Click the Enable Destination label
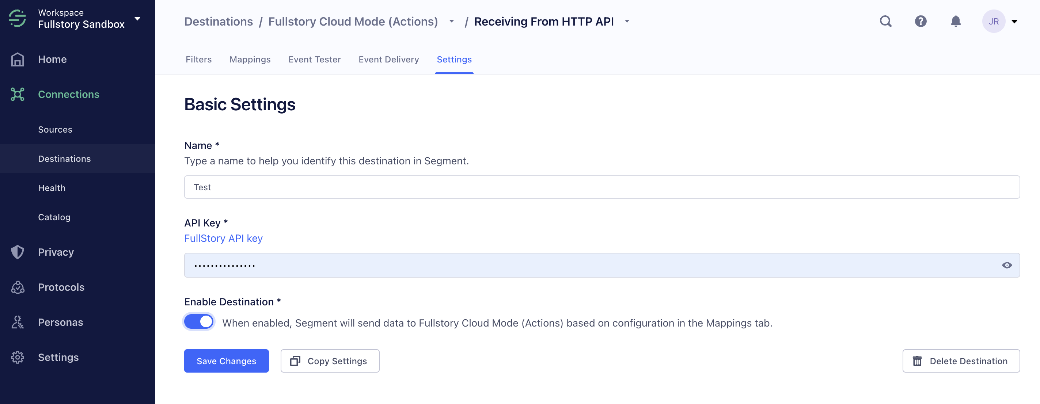 click(232, 302)
